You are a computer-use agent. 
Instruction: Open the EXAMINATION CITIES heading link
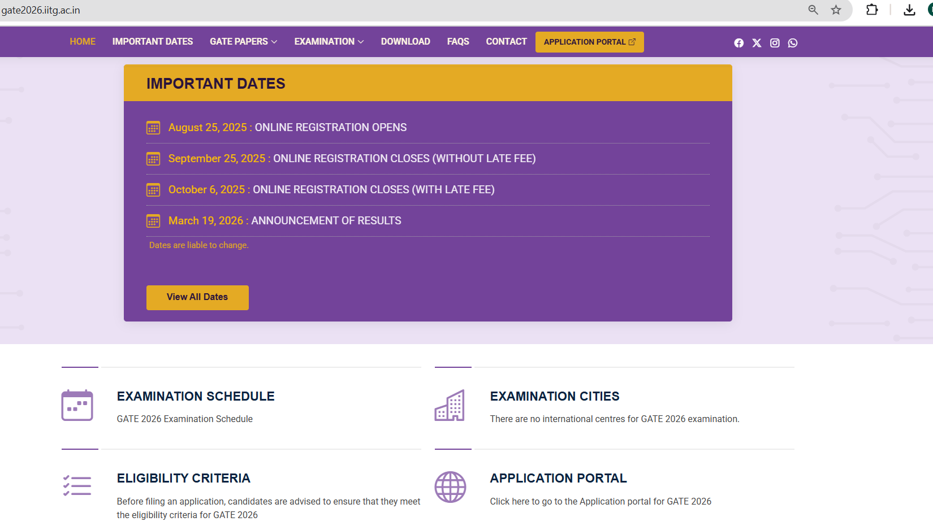pos(555,397)
